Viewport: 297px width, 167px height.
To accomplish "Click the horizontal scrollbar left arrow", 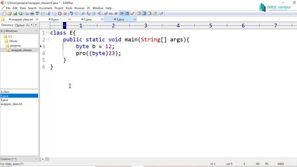I will (x=43, y=159).
